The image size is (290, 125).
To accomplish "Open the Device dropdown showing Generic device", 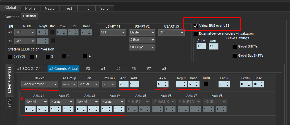I will (x=40, y=84).
